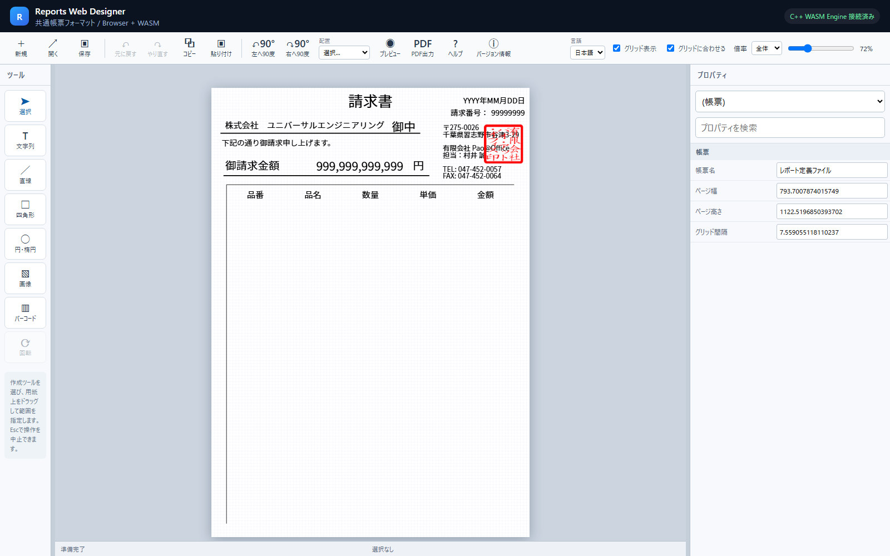Screen dimensions: 890x556
Task: Open a file with 開く icon
Action: (x=53, y=48)
